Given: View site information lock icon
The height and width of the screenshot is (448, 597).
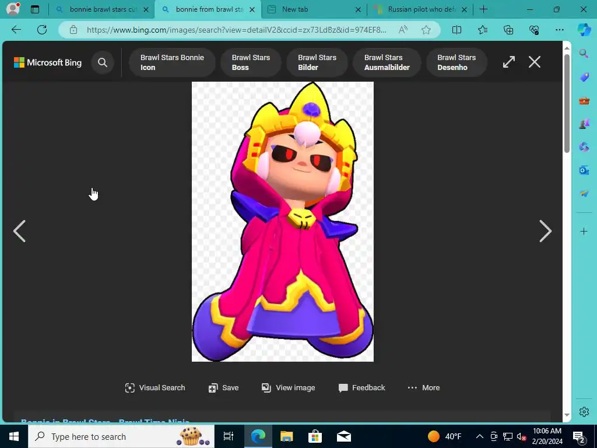Looking at the screenshot, I should [73, 30].
